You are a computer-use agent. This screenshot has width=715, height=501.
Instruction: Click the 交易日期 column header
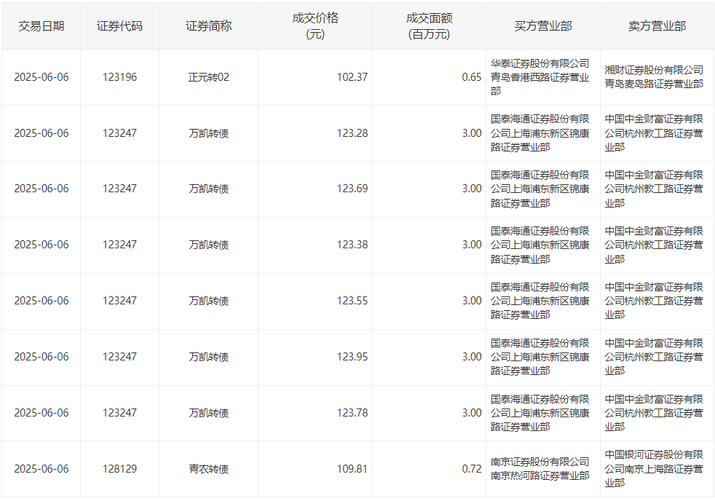pos(41,26)
